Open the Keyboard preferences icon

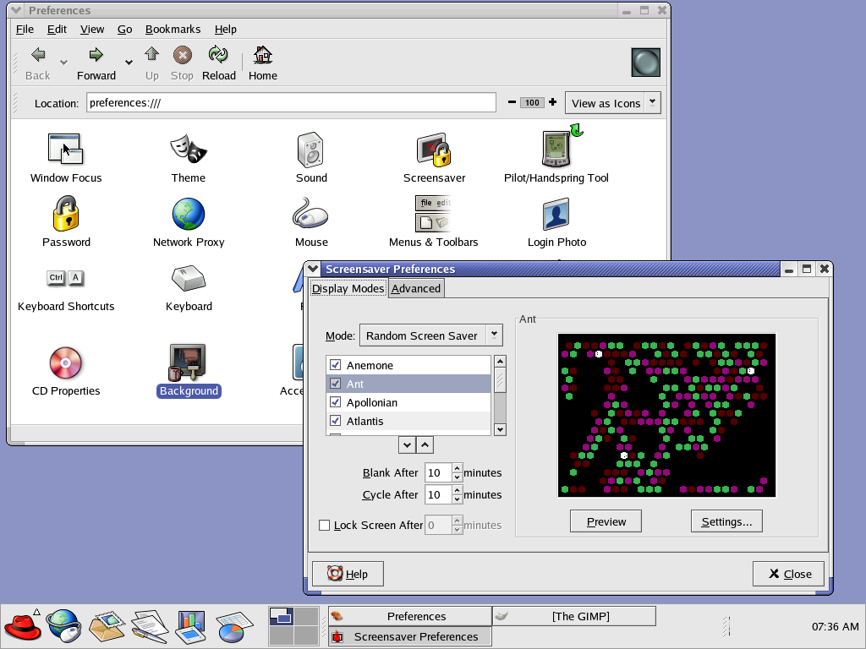[x=189, y=277]
